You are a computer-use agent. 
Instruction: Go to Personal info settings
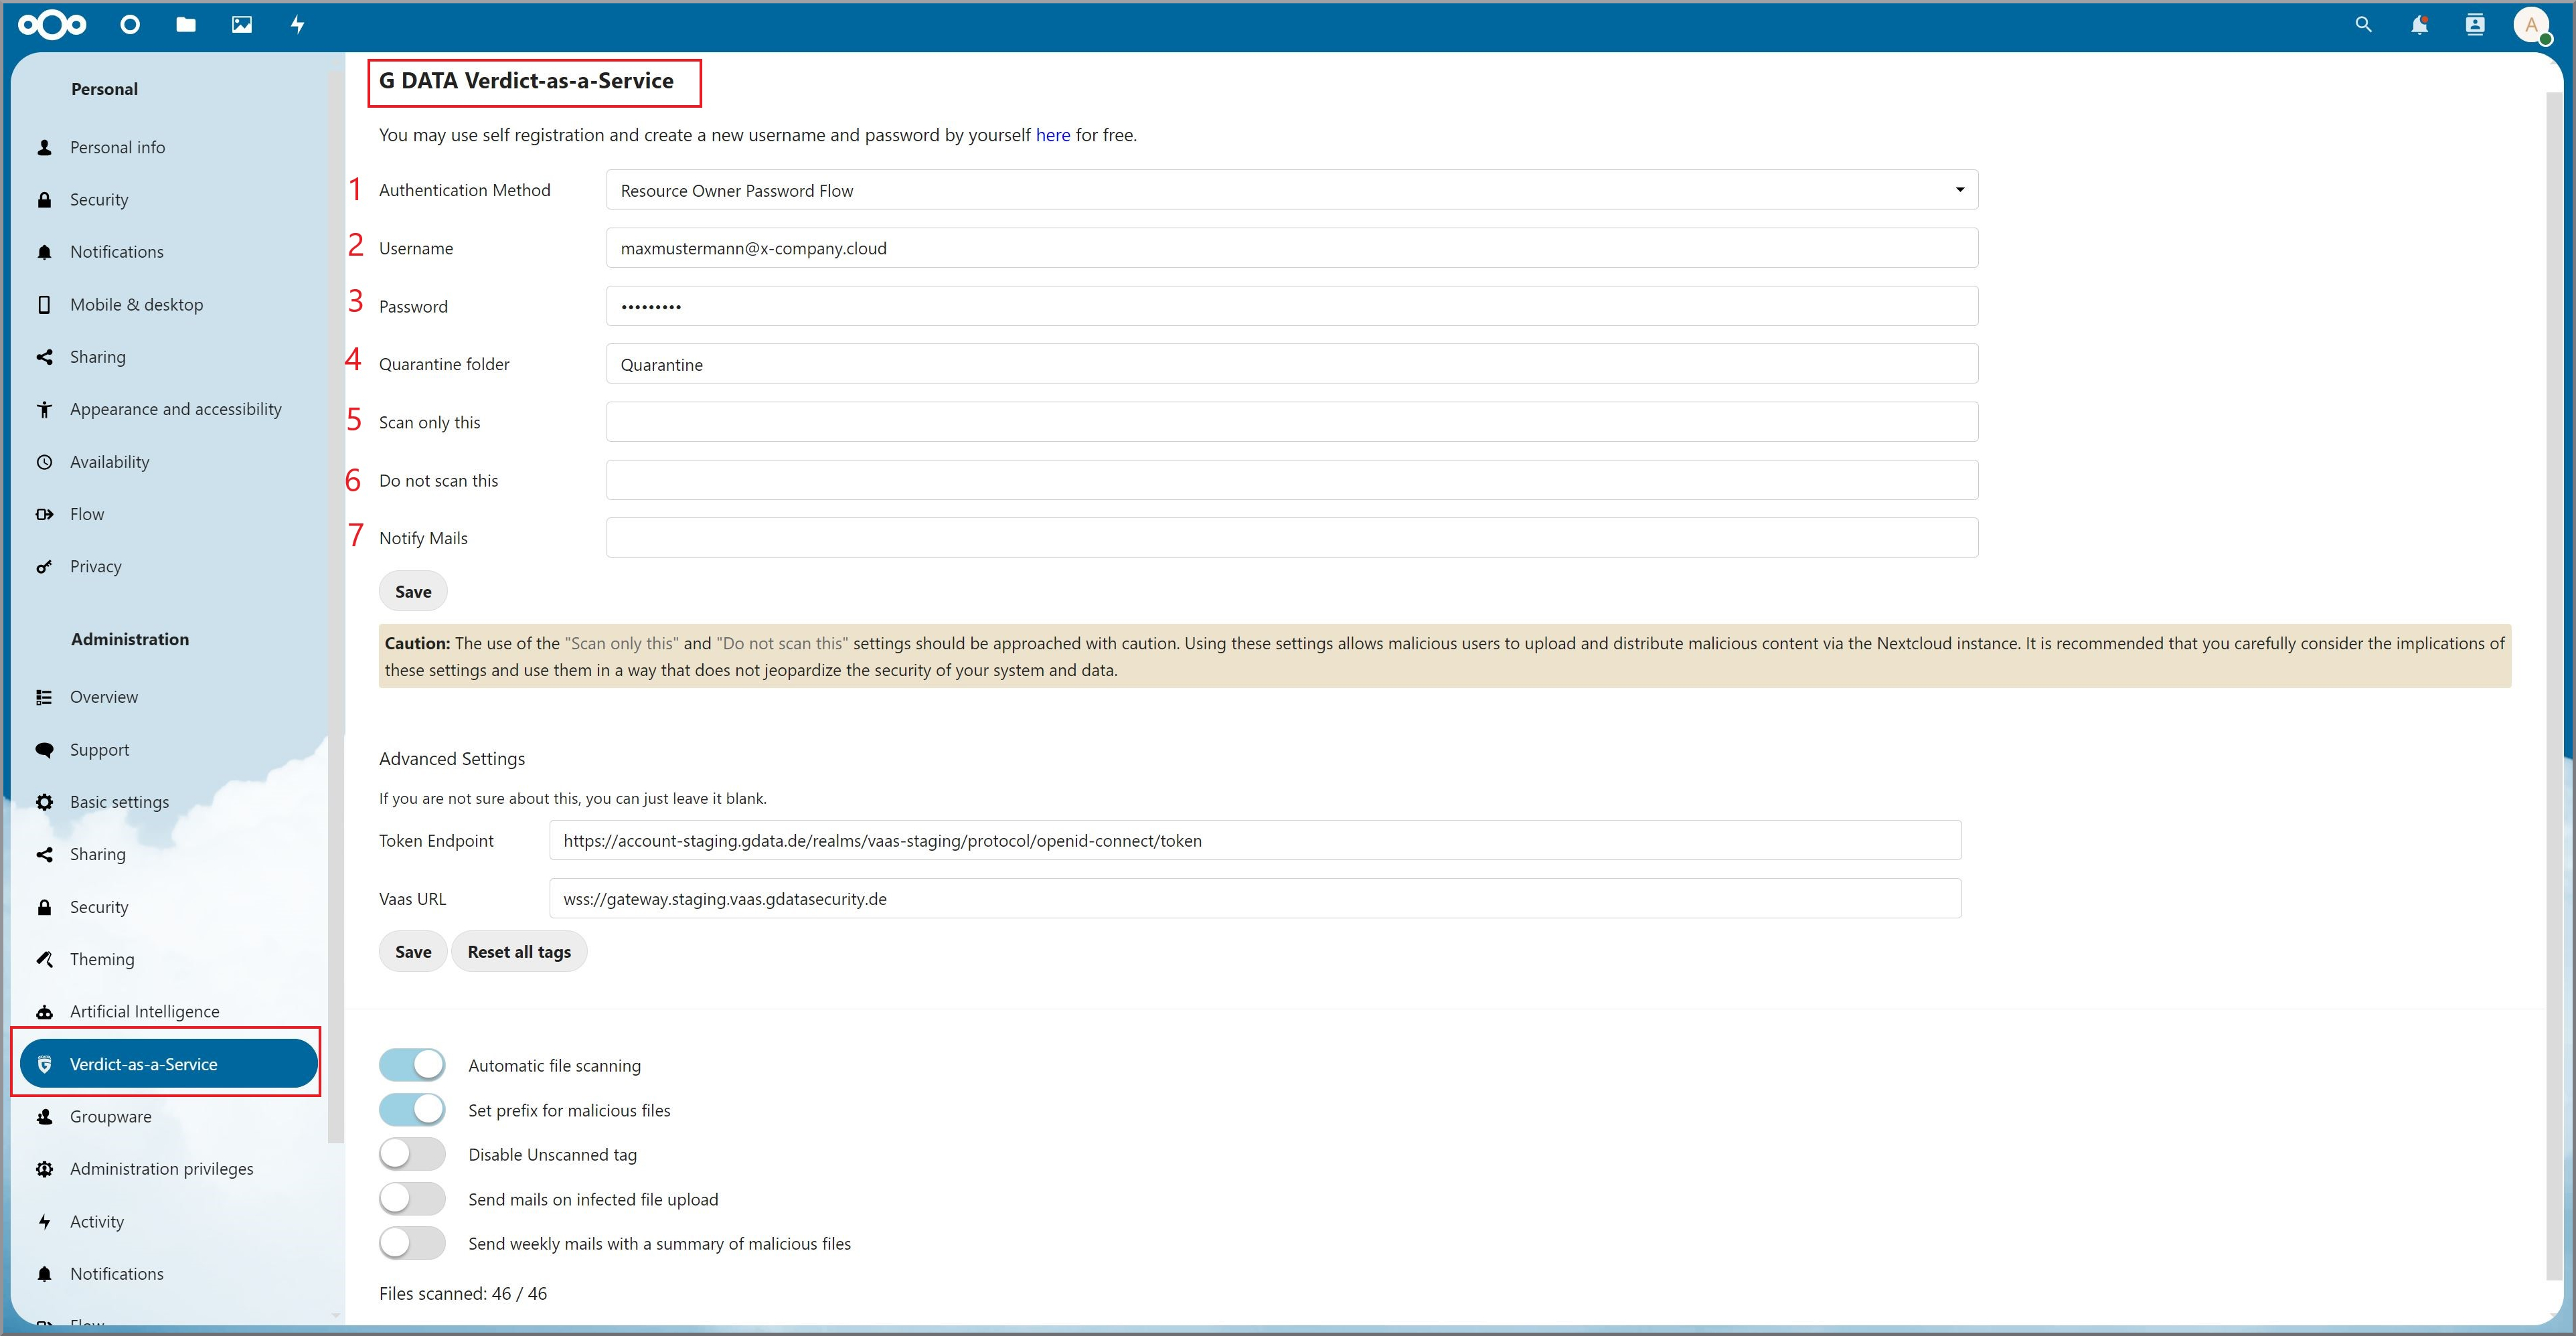point(117,147)
